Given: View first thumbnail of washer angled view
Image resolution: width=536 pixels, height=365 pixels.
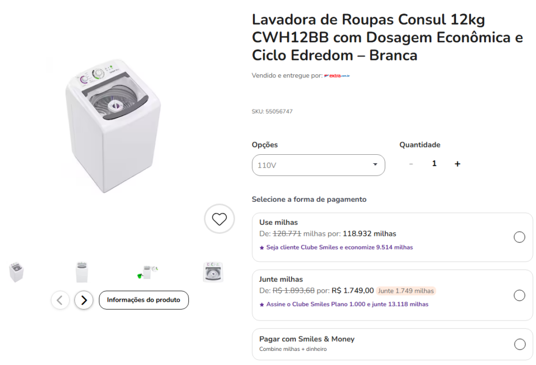Looking at the screenshot, I should 16,272.
